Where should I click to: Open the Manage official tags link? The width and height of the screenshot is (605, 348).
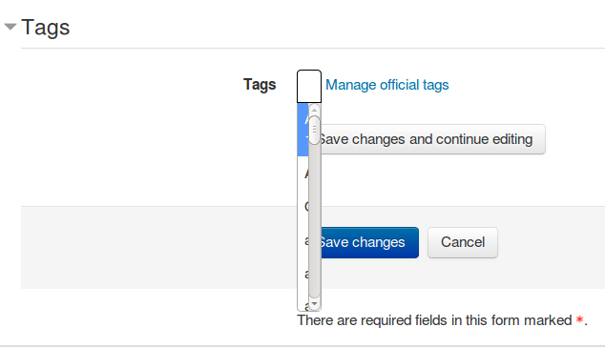(387, 85)
